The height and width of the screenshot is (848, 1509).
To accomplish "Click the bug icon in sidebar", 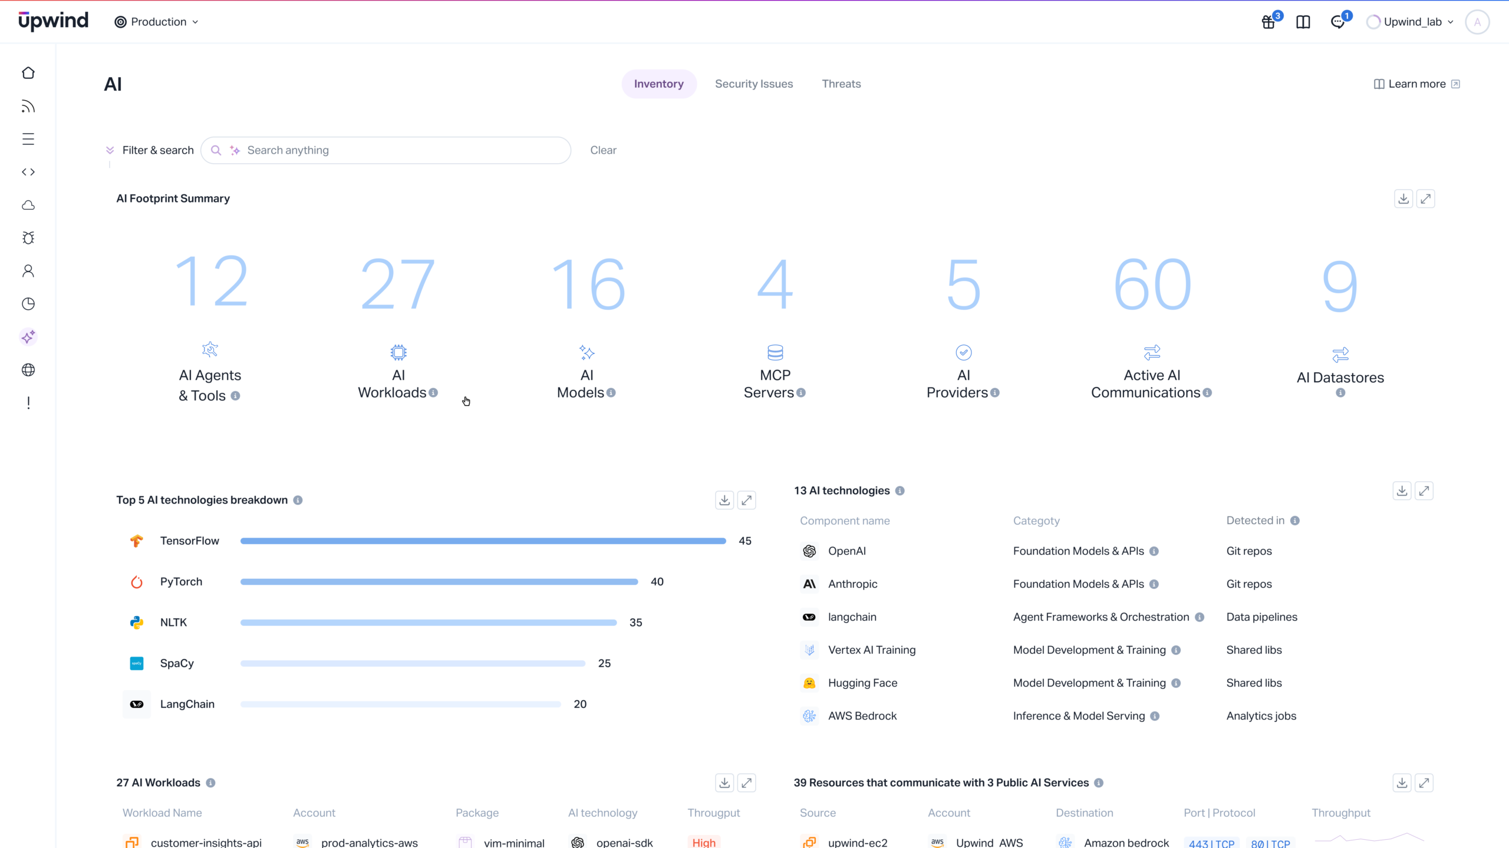I will 28,238.
